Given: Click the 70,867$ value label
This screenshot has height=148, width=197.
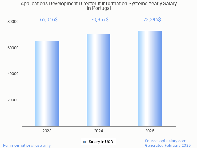Looking at the screenshot, I should pos(100,20).
